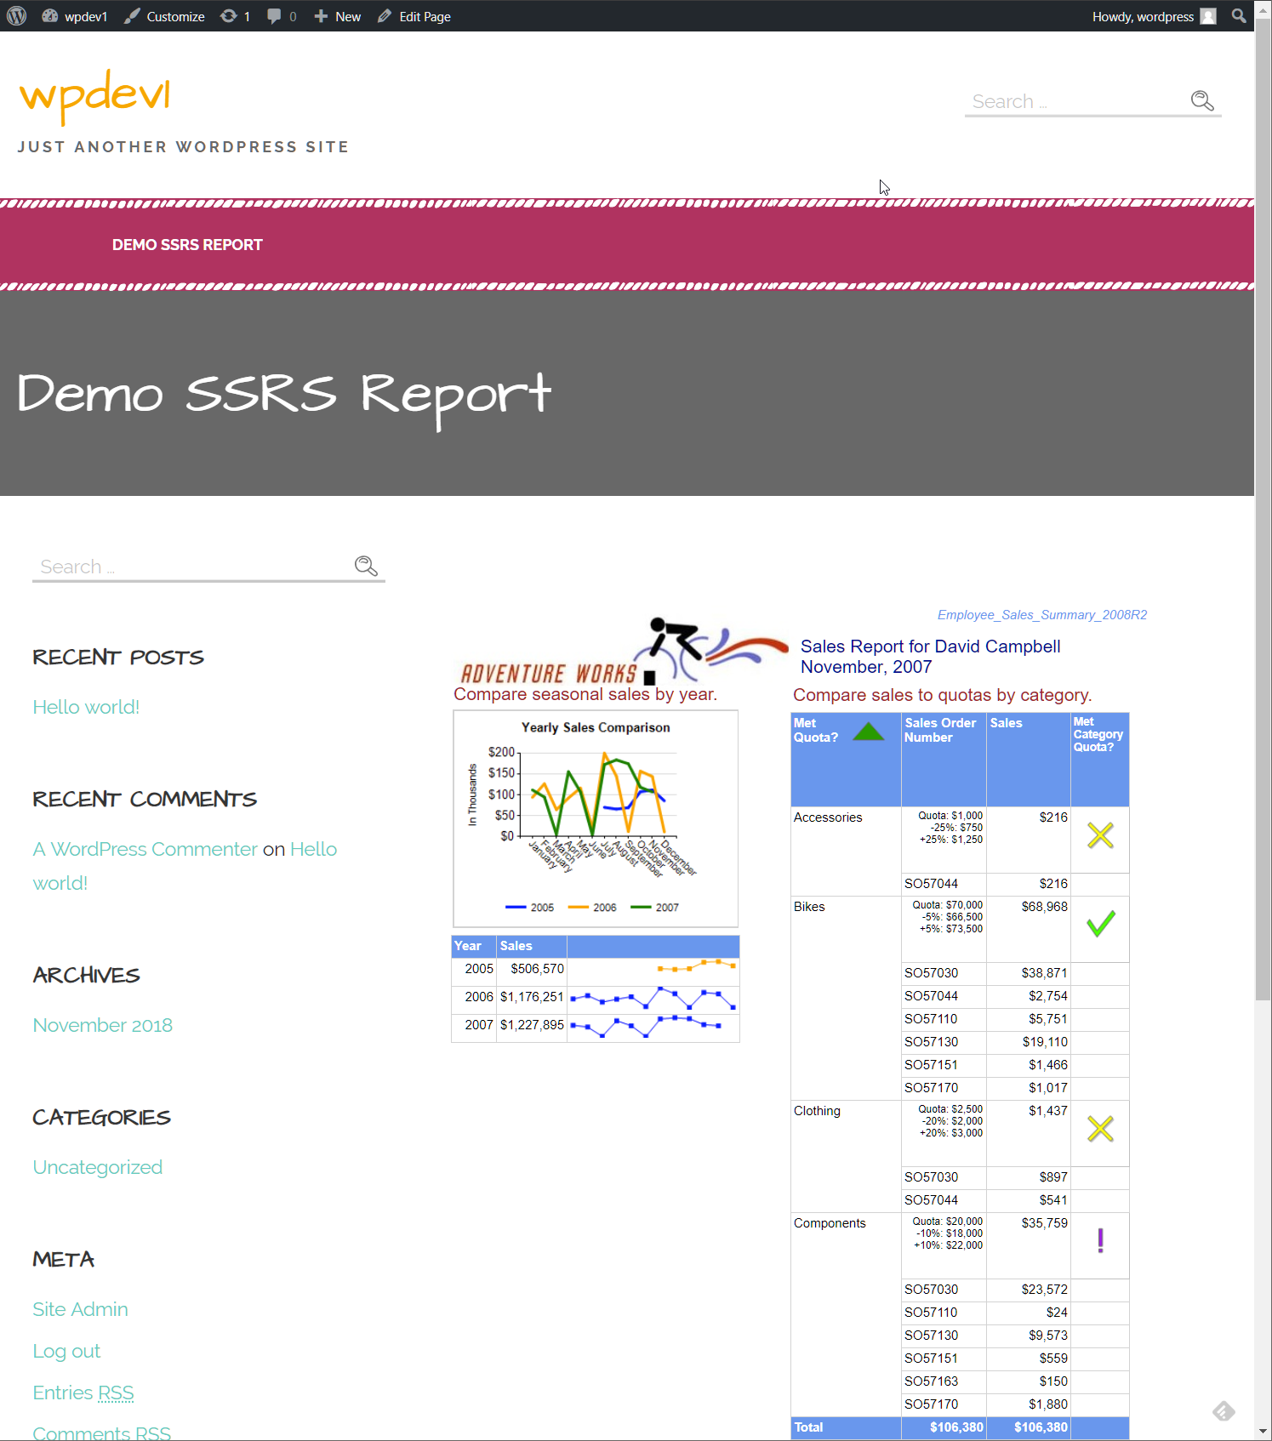Open the comments bubble icon
Viewport: 1272px width, 1441px height.
coord(281,16)
